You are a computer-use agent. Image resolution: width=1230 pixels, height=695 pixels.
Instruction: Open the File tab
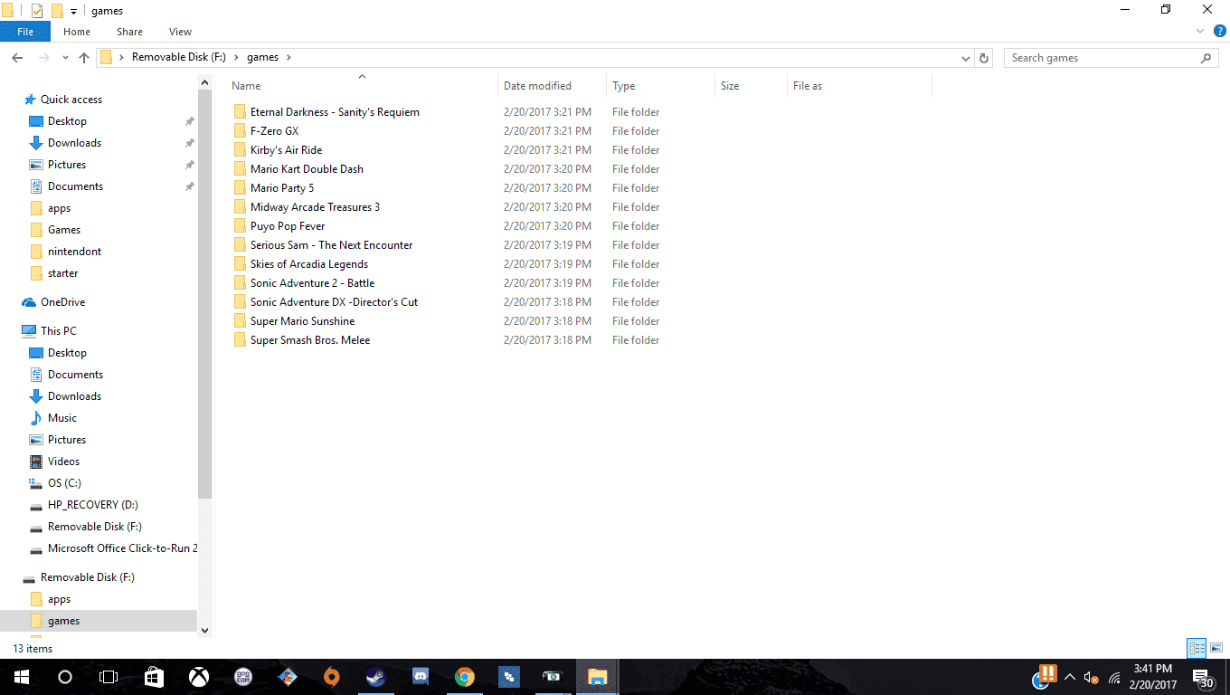point(25,32)
